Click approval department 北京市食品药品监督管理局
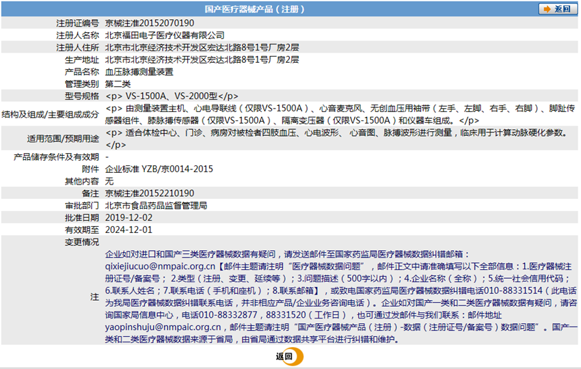 [156, 206]
